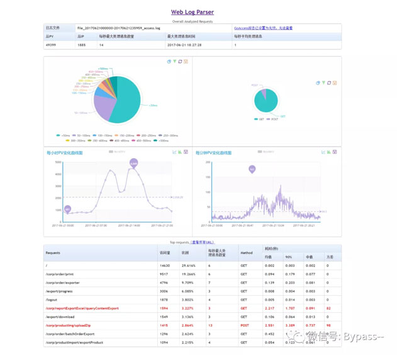397x355 pixels.
Task: Switch hourly PV chart to line view
Action: (174, 152)
